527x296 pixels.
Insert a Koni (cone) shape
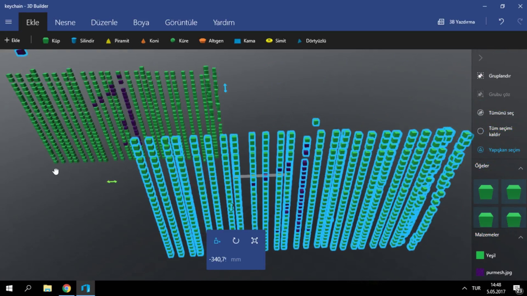[149, 41]
